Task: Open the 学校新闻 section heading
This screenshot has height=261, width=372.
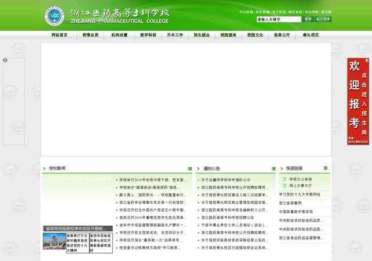Action: click(x=57, y=168)
